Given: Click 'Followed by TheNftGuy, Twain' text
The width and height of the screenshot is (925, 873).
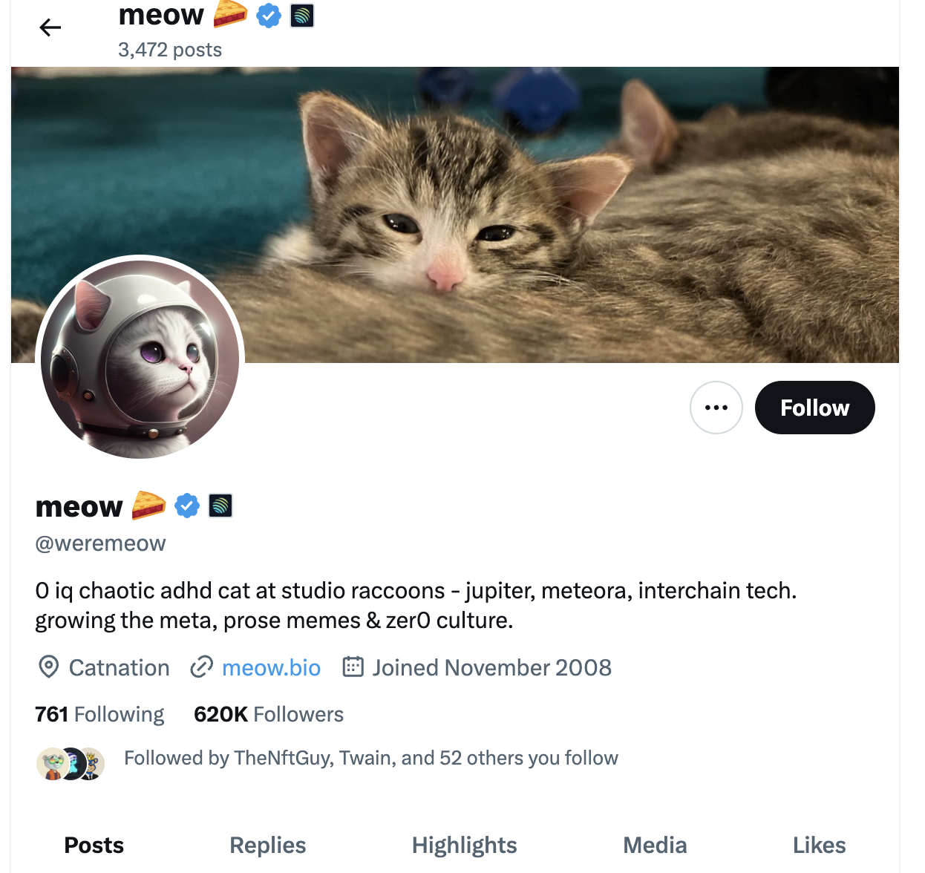Looking at the screenshot, I should tap(370, 758).
